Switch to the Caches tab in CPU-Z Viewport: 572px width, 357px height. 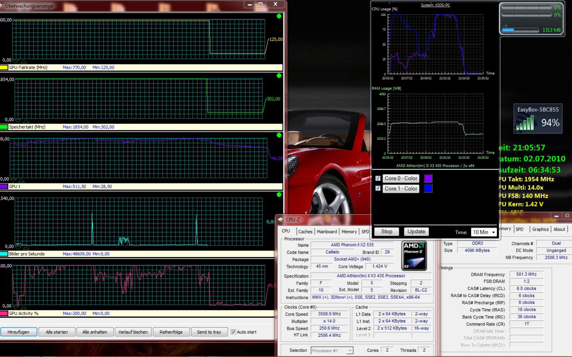click(x=305, y=232)
